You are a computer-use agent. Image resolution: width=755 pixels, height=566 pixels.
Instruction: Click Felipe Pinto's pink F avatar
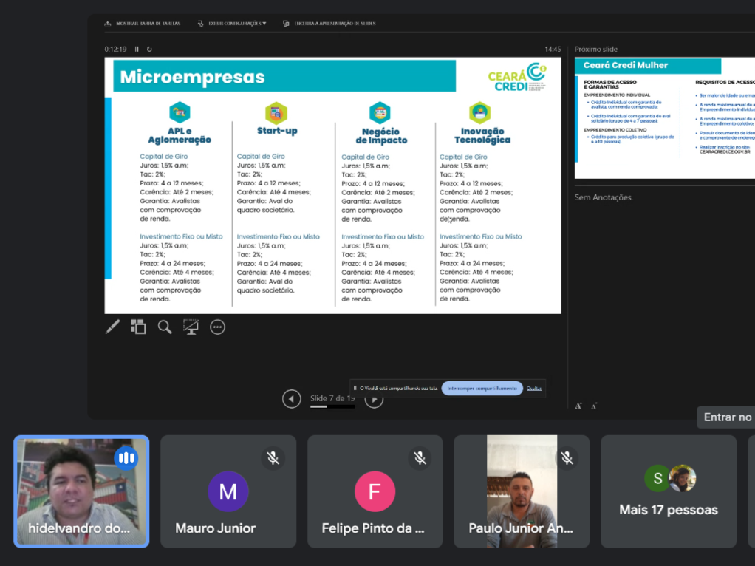click(375, 491)
